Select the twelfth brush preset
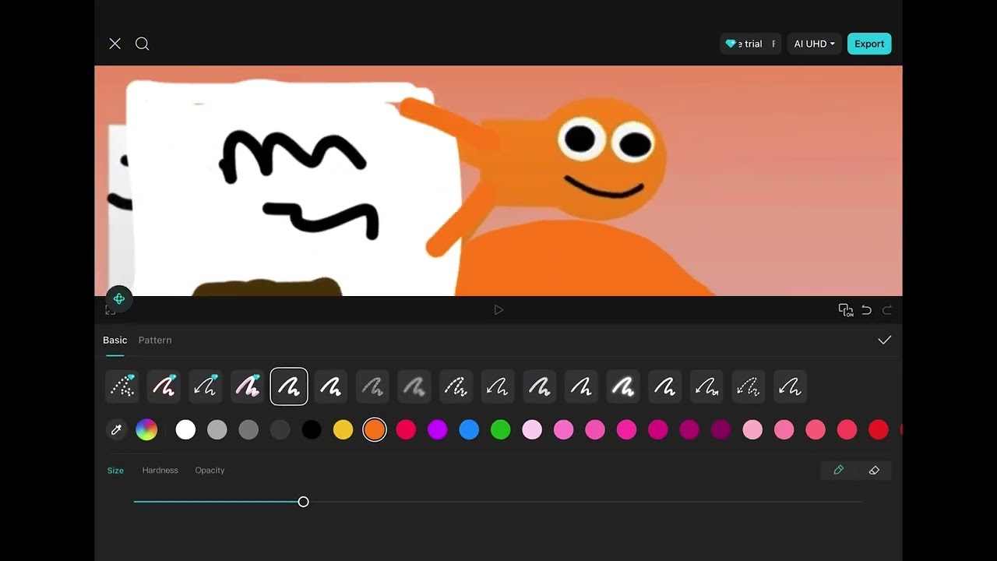 pyautogui.click(x=581, y=386)
